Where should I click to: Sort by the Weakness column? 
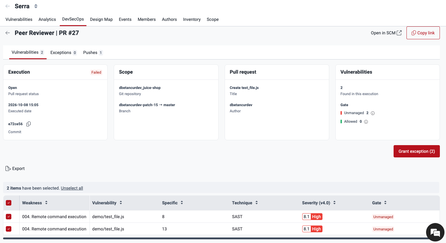46,203
